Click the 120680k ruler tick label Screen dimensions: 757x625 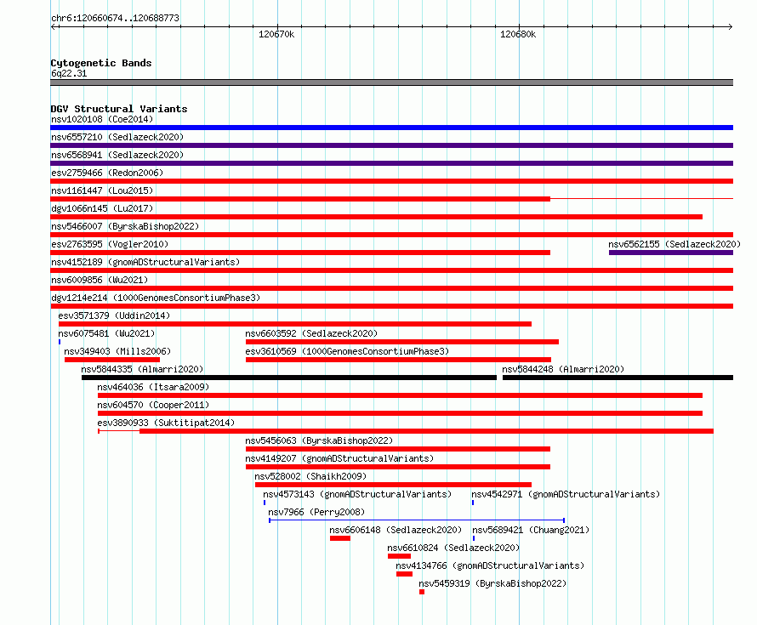(x=517, y=34)
